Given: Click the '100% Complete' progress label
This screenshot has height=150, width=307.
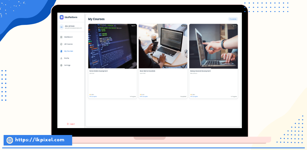Looking at the screenshot, I should [144, 97].
